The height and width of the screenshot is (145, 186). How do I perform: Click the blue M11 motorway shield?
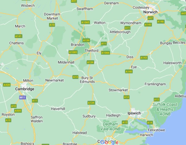click(x=23, y=97)
